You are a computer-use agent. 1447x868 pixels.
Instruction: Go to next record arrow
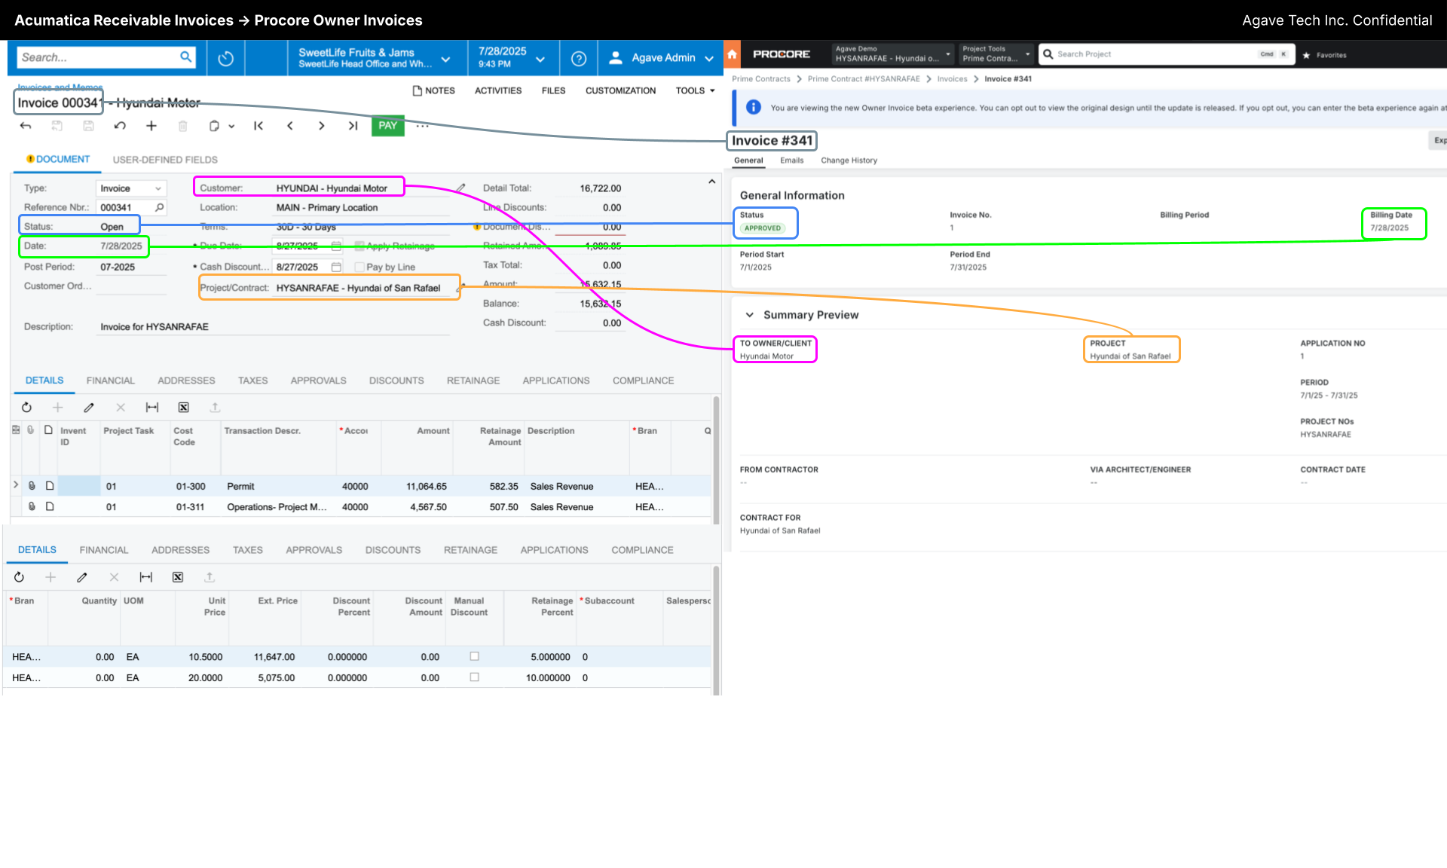(x=322, y=126)
